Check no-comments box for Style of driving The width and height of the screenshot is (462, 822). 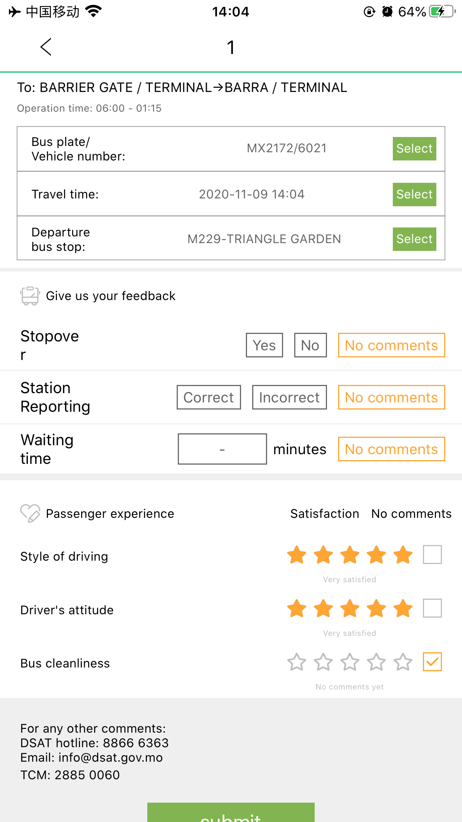(x=432, y=555)
